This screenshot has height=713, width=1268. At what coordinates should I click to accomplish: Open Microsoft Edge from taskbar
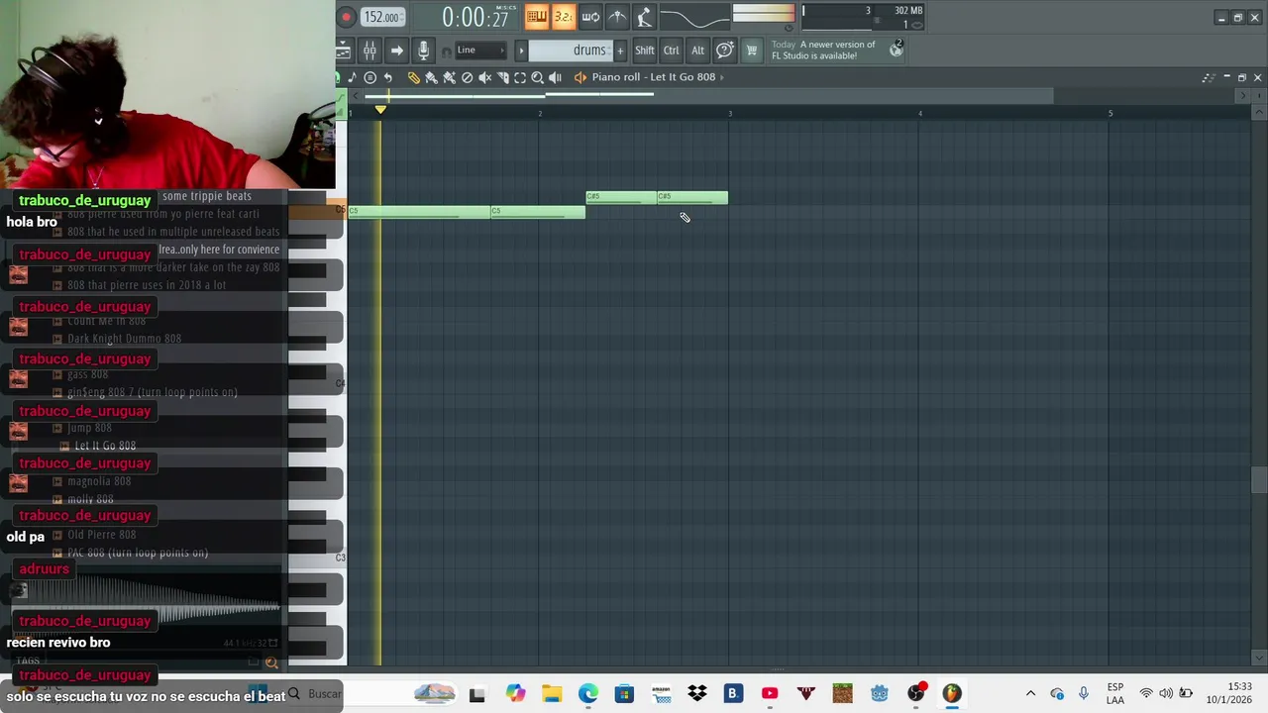coord(588,693)
